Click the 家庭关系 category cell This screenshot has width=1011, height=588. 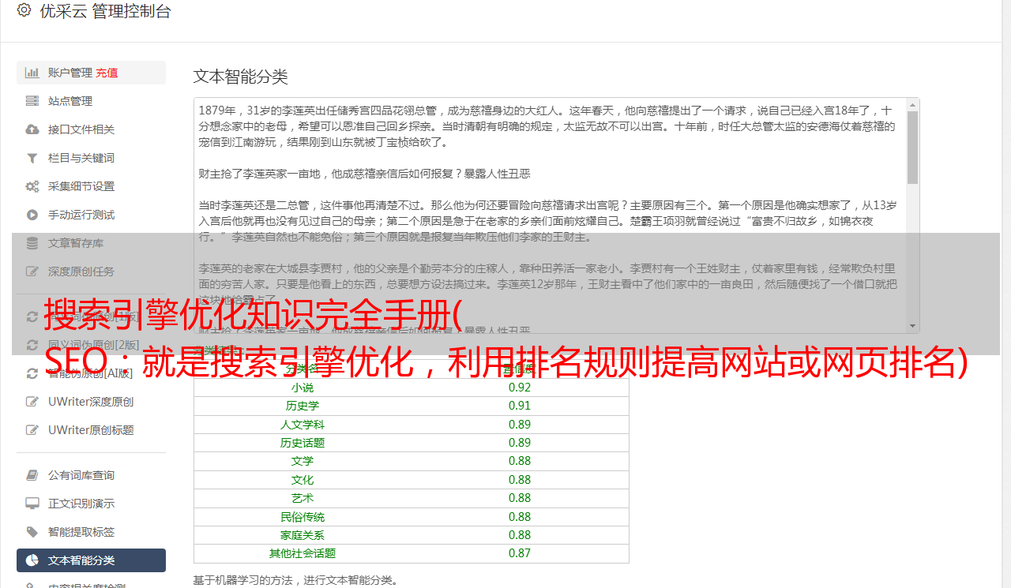coord(303,535)
